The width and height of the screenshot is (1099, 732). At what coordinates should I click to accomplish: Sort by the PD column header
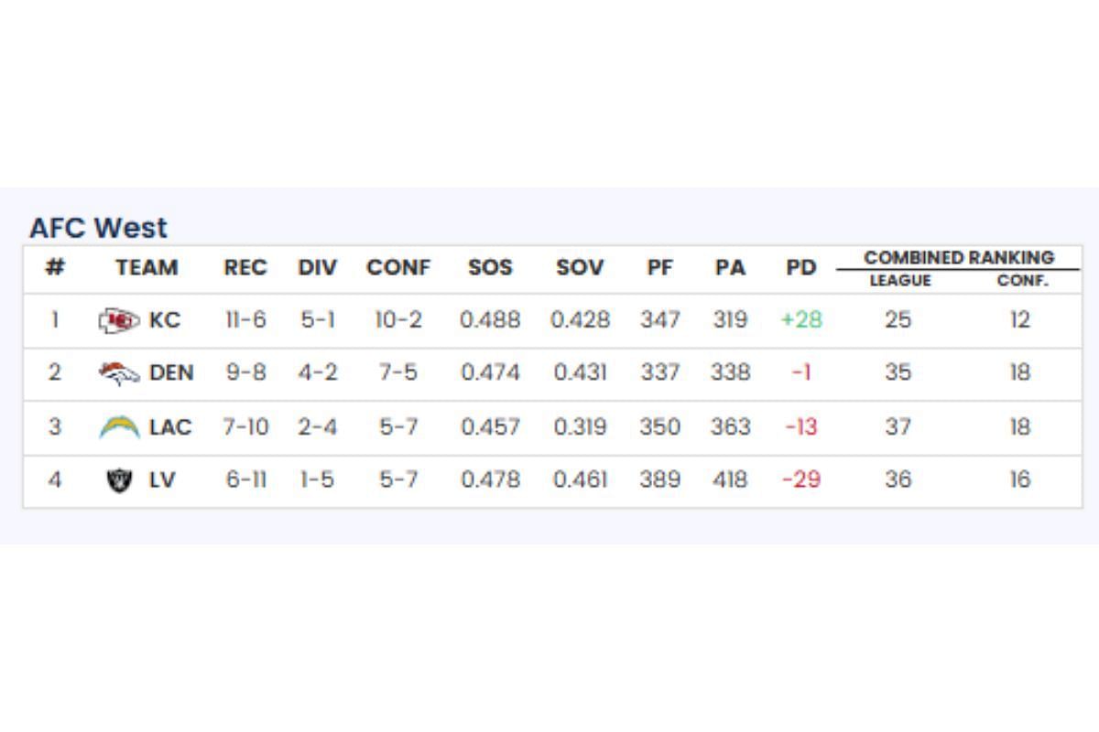click(x=800, y=268)
